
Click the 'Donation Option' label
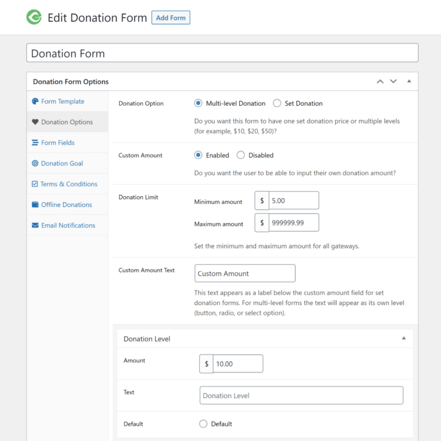[x=141, y=103]
